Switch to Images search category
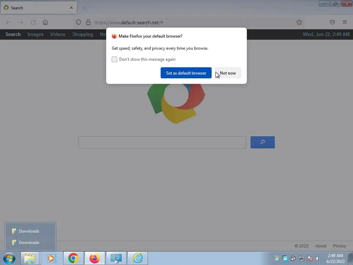The image size is (353, 265). click(36, 34)
